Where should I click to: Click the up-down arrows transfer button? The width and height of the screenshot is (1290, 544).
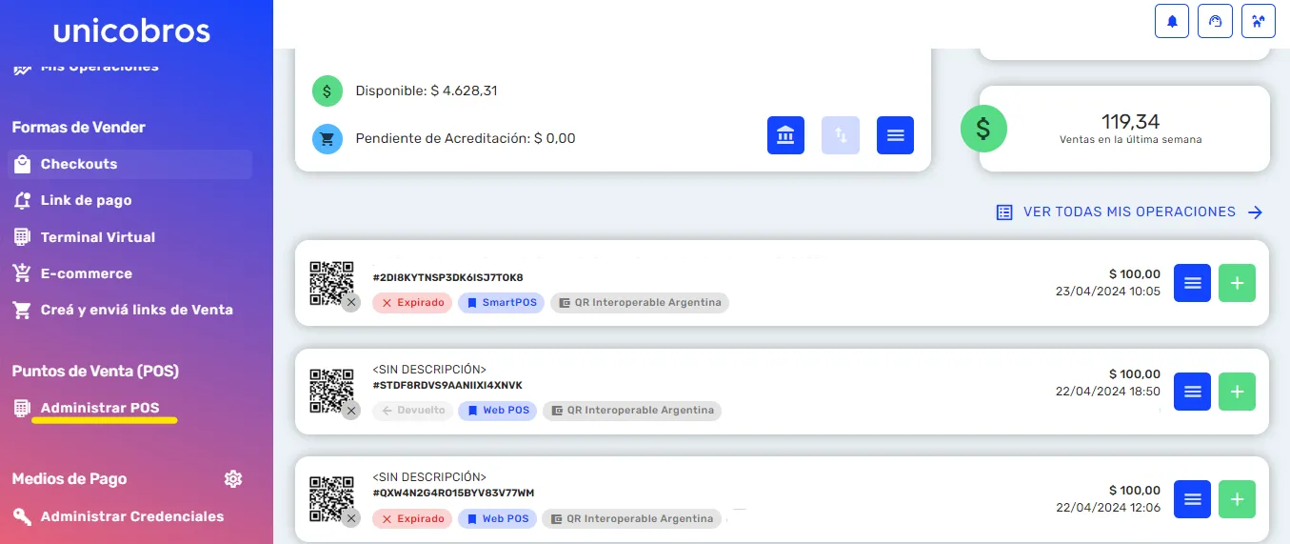(841, 135)
